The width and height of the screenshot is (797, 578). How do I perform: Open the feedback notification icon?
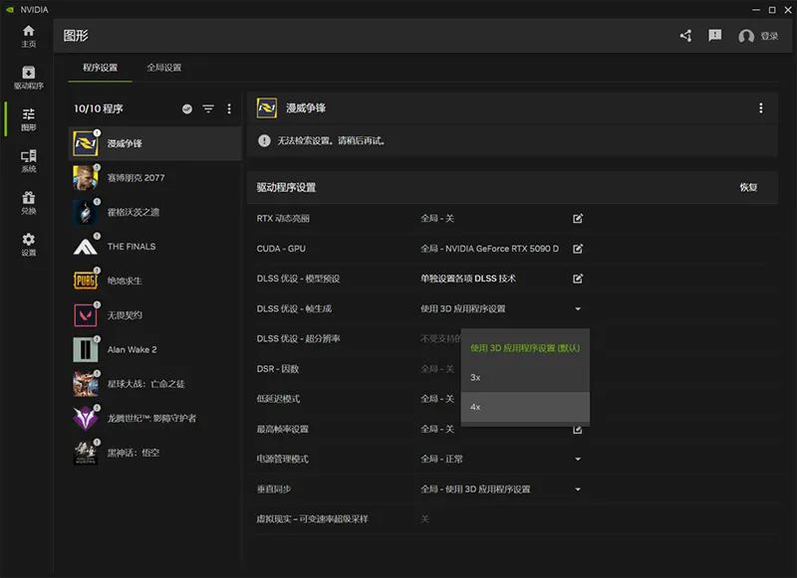tap(714, 35)
